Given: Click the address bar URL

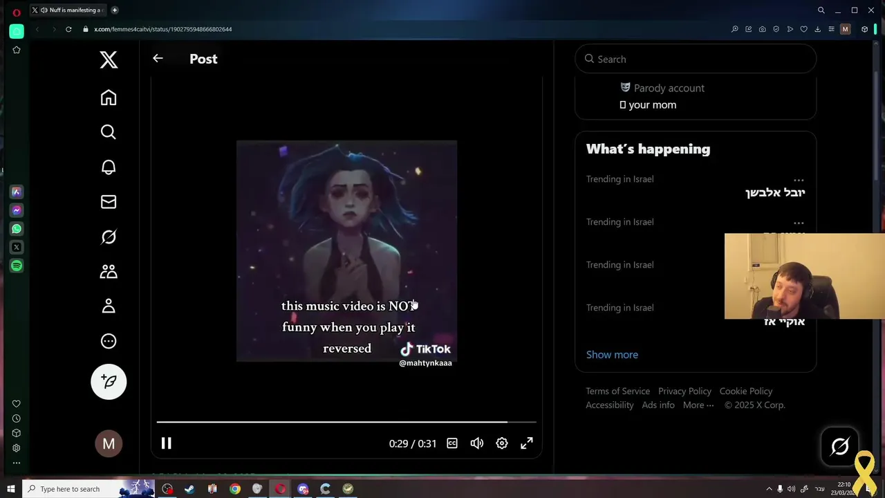Looking at the screenshot, I should [163, 29].
